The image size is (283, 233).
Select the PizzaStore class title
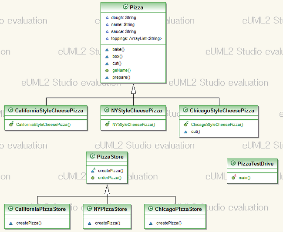coord(110,157)
